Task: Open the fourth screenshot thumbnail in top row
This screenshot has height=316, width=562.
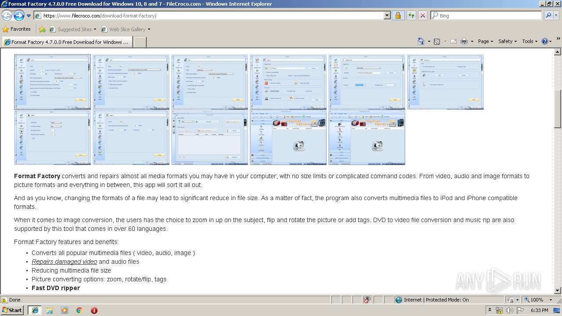Action: point(288,82)
